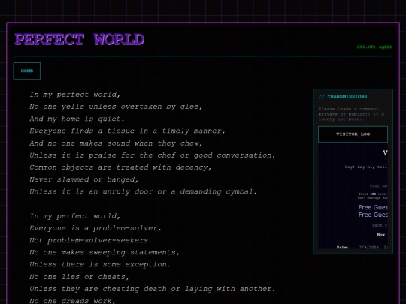Click the first Free Guestbook link

(373, 207)
